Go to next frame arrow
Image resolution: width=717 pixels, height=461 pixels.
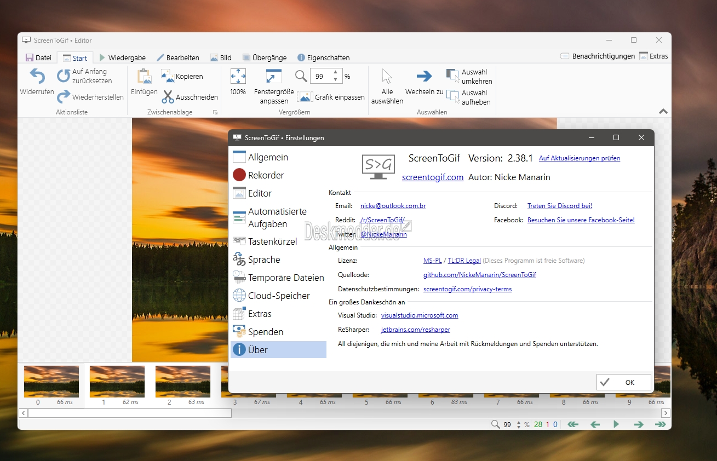[638, 424]
